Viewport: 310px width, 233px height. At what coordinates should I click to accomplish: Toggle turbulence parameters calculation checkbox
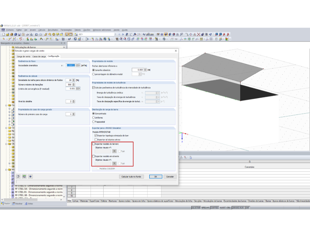(x=93, y=87)
